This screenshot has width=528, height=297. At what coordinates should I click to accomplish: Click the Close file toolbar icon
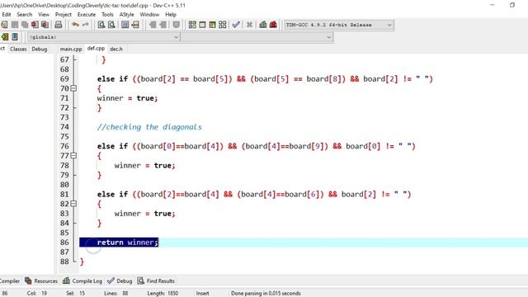(x=35, y=25)
